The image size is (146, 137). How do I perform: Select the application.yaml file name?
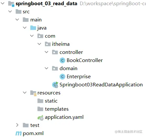click(x=64, y=118)
